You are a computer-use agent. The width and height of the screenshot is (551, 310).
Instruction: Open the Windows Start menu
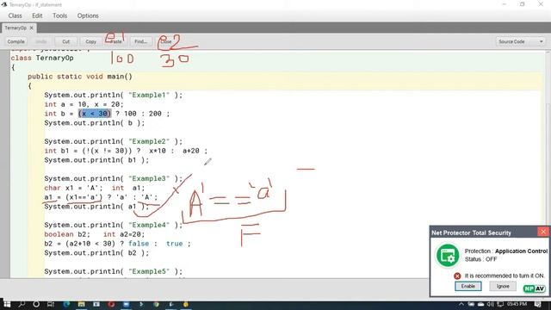pos(7,304)
